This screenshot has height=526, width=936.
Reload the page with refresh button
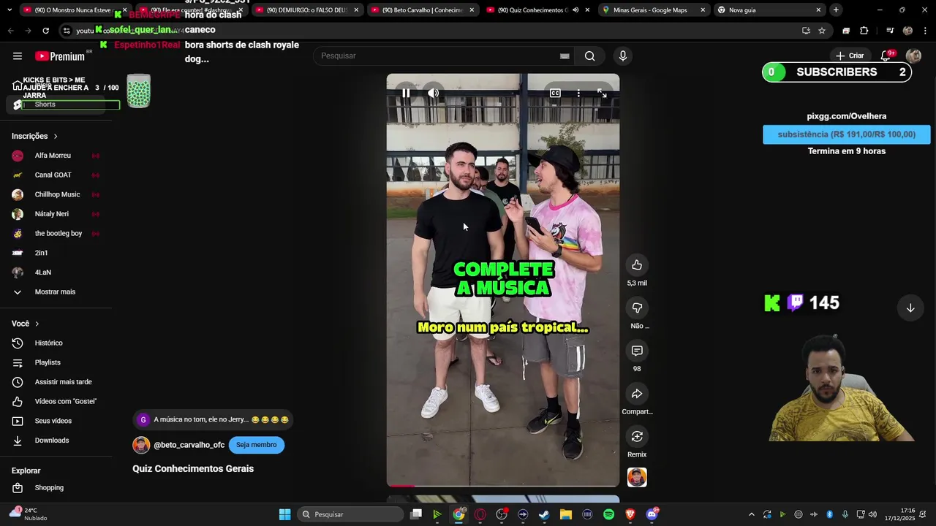coord(45,31)
